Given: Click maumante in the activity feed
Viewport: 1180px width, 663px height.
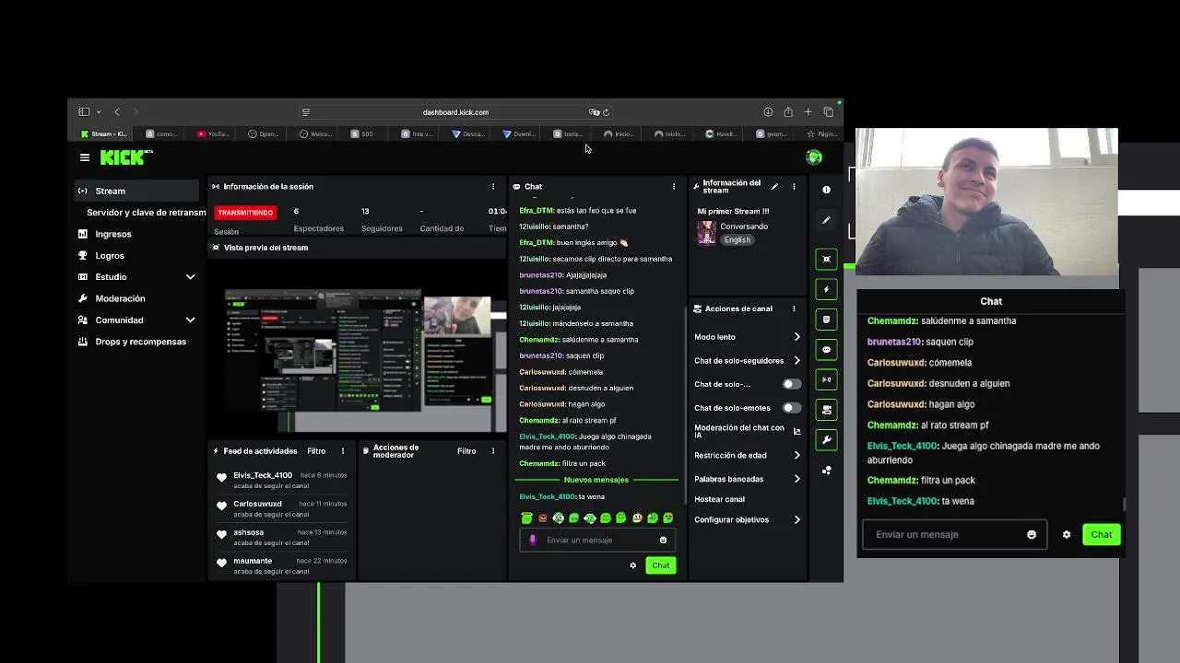Looking at the screenshot, I should (253, 561).
